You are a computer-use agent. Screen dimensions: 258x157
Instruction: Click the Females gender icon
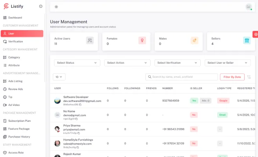point(142,40)
